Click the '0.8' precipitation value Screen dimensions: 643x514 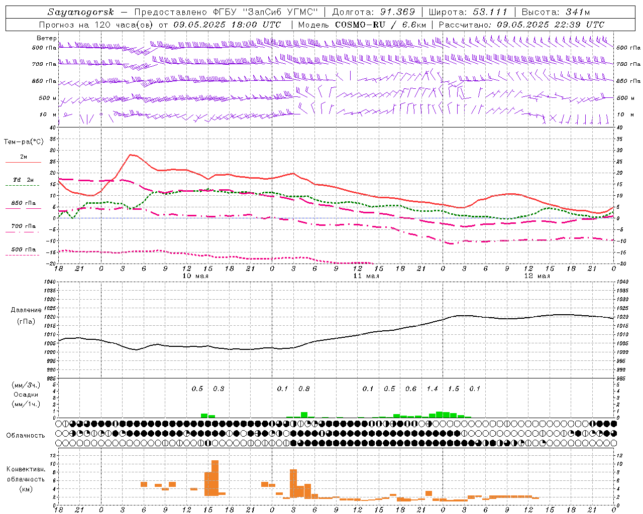coord(304,389)
